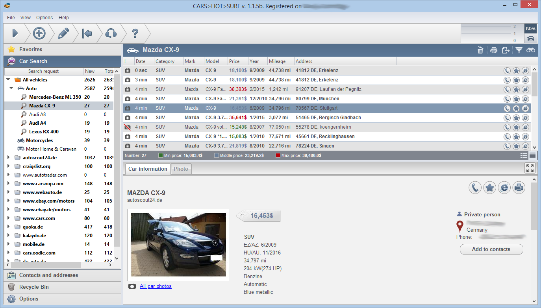Open help via the question mark icon
This screenshot has width=541, height=308.
(135, 33)
